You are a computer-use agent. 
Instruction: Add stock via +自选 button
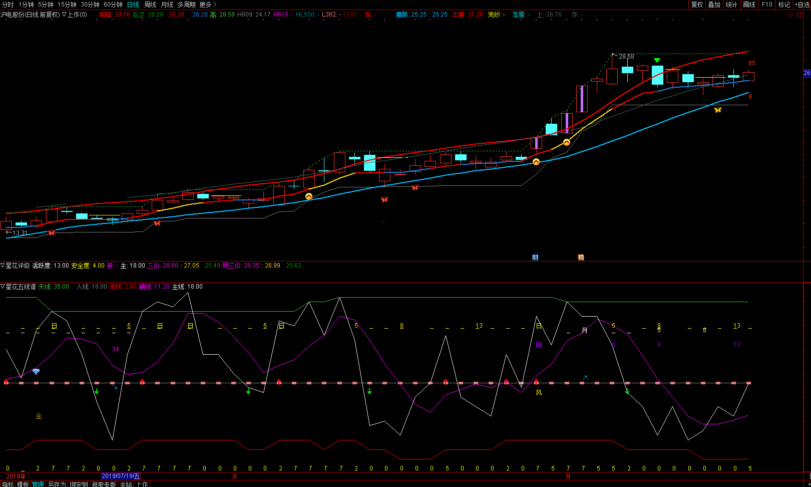click(x=802, y=5)
